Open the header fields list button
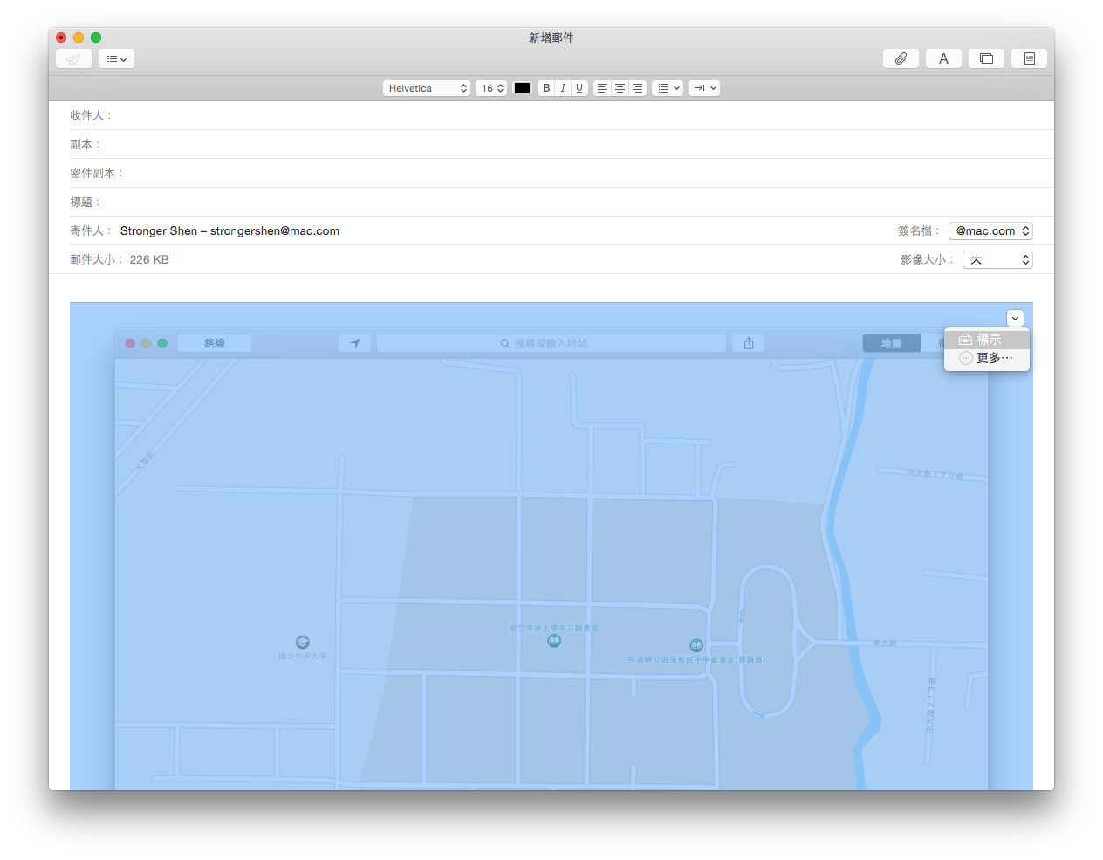This screenshot has height=860, width=1103. 116,58
